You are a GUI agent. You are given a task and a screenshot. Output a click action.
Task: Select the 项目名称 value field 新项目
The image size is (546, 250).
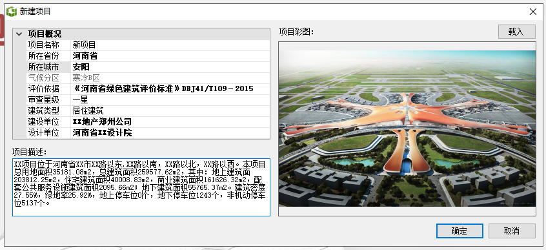click(170, 45)
